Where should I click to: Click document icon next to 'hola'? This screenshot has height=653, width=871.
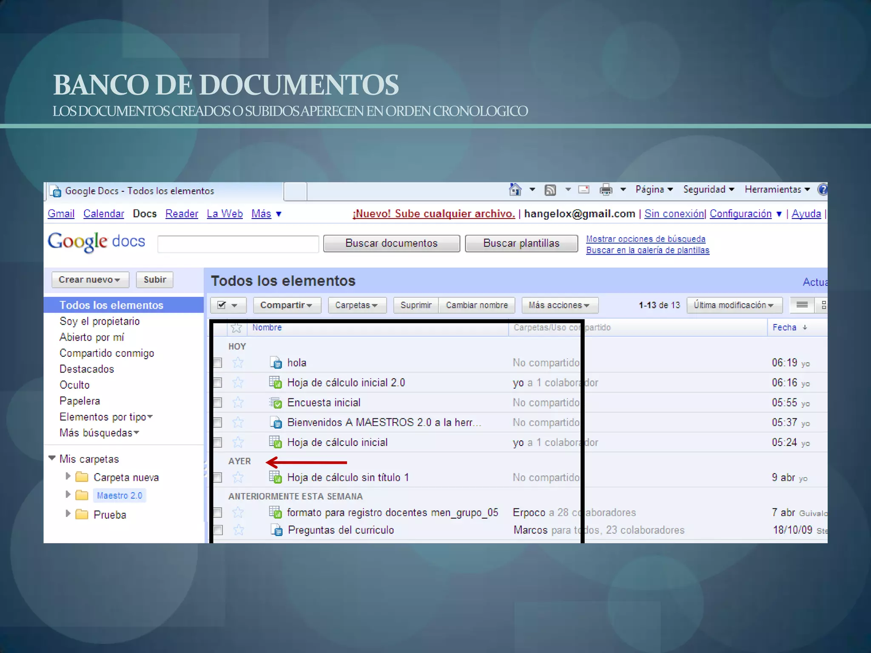(x=276, y=363)
